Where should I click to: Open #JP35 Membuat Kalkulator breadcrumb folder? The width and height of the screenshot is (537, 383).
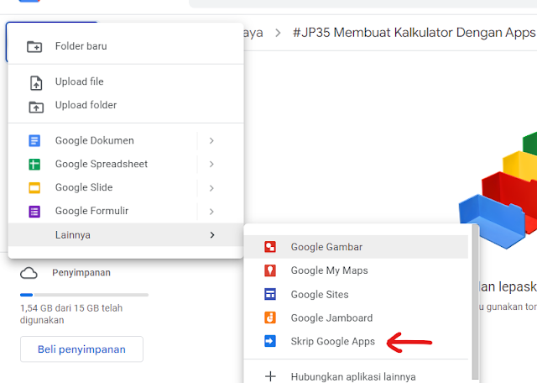pyautogui.click(x=414, y=33)
